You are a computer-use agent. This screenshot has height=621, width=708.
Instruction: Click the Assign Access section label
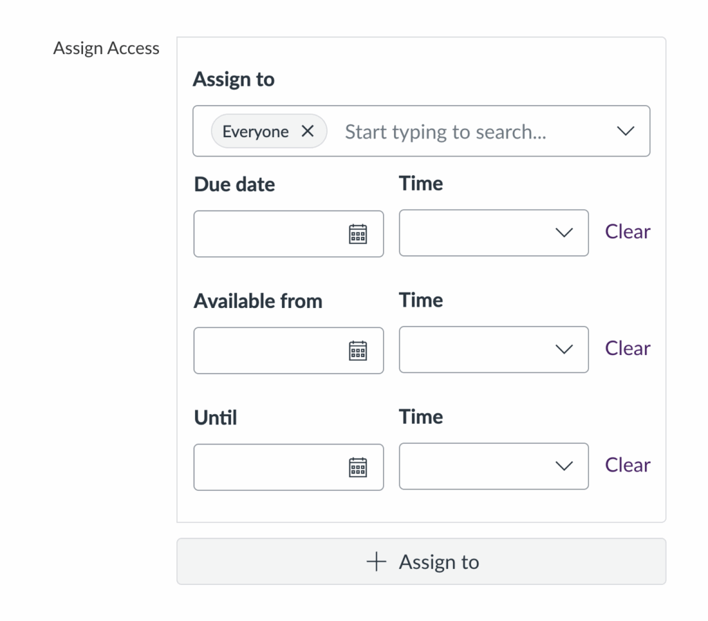tap(106, 48)
